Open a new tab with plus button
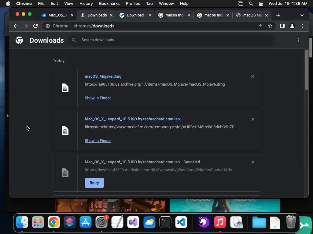Screen dimensions: 313x234 click(278, 15)
